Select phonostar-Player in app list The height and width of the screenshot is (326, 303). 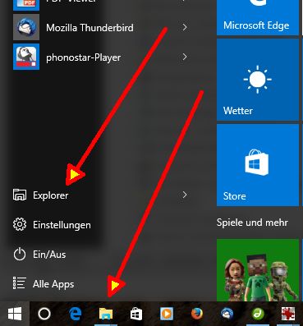click(x=83, y=57)
